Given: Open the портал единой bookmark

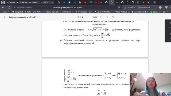Looking at the screenshot, I should point(52,12).
